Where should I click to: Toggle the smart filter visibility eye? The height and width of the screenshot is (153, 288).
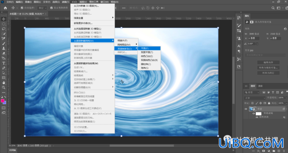[x=254, y=114]
